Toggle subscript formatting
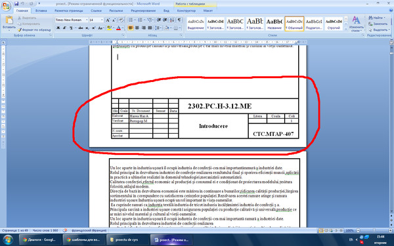 [87, 28]
